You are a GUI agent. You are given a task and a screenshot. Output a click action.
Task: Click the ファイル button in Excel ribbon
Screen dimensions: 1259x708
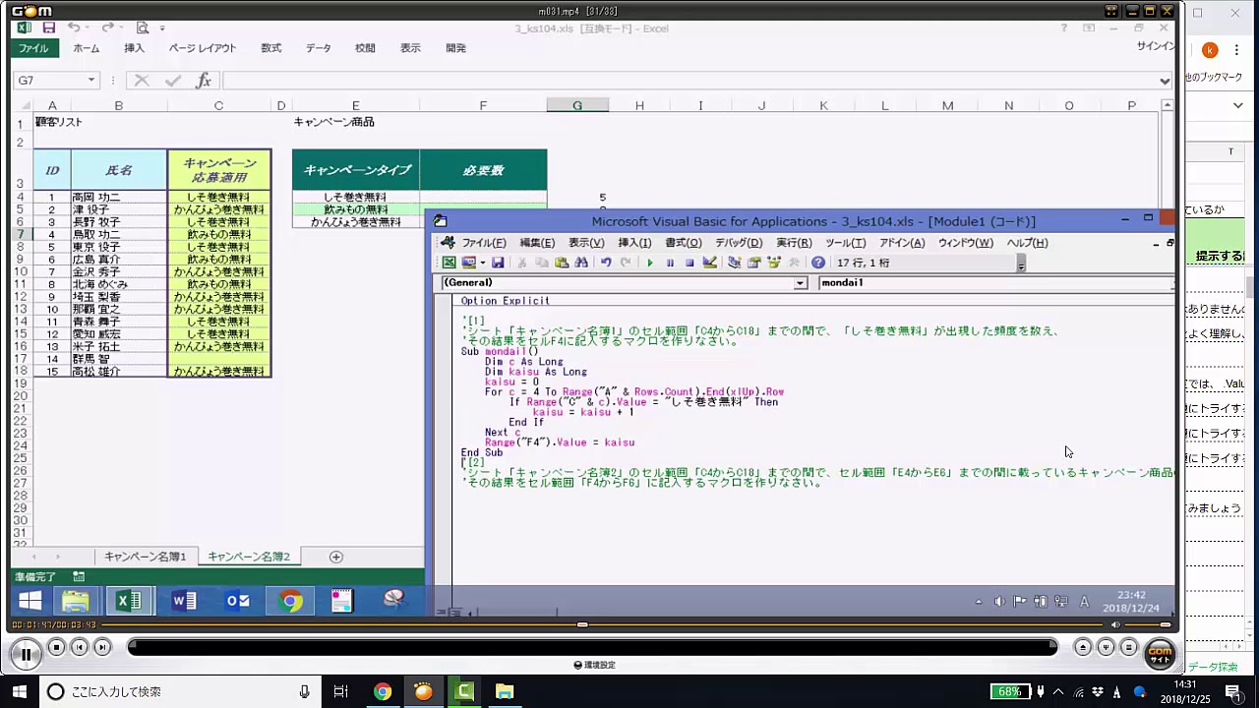click(32, 48)
